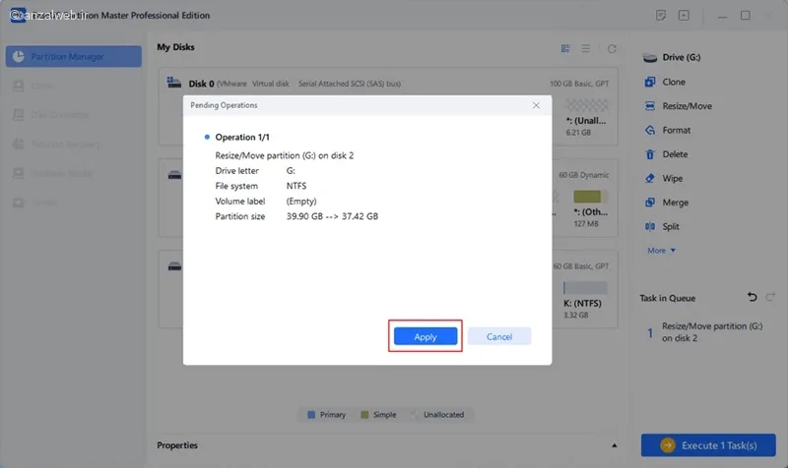The image size is (788, 468).
Task: Close the Pending Operations dialog
Action: tap(536, 105)
